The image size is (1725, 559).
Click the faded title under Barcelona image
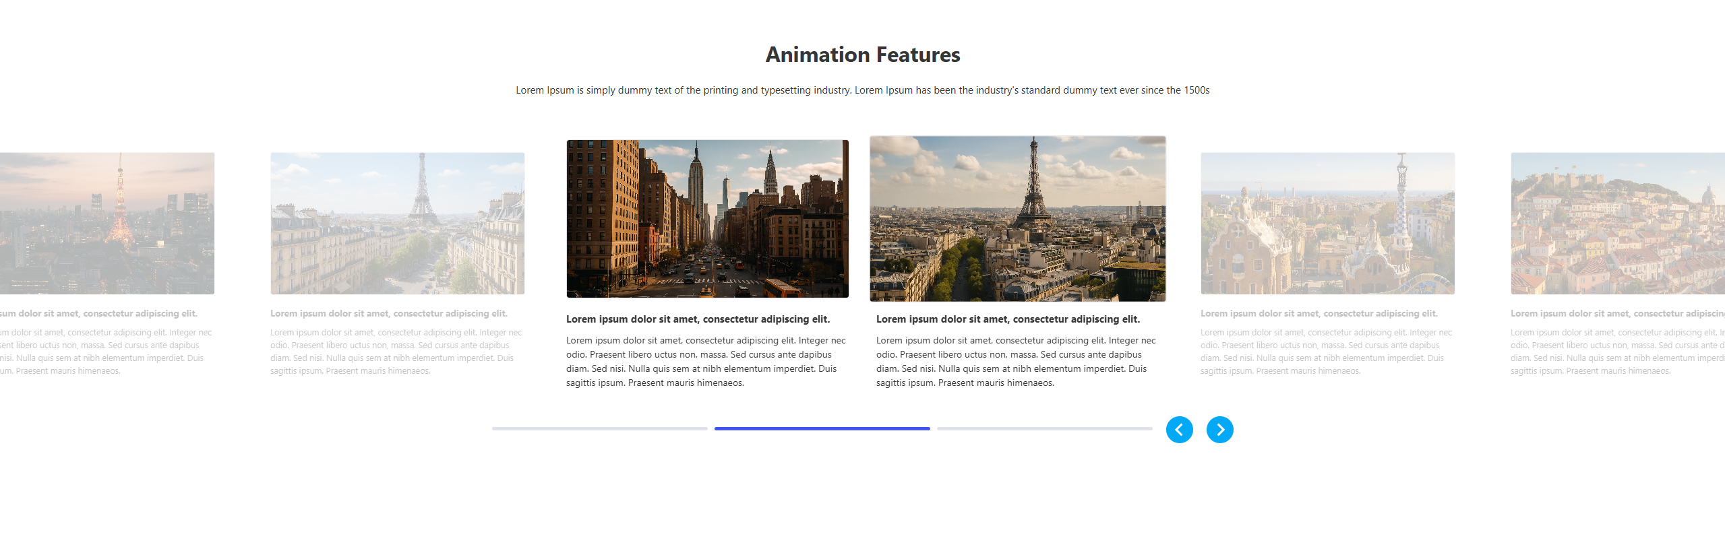pos(1319,314)
